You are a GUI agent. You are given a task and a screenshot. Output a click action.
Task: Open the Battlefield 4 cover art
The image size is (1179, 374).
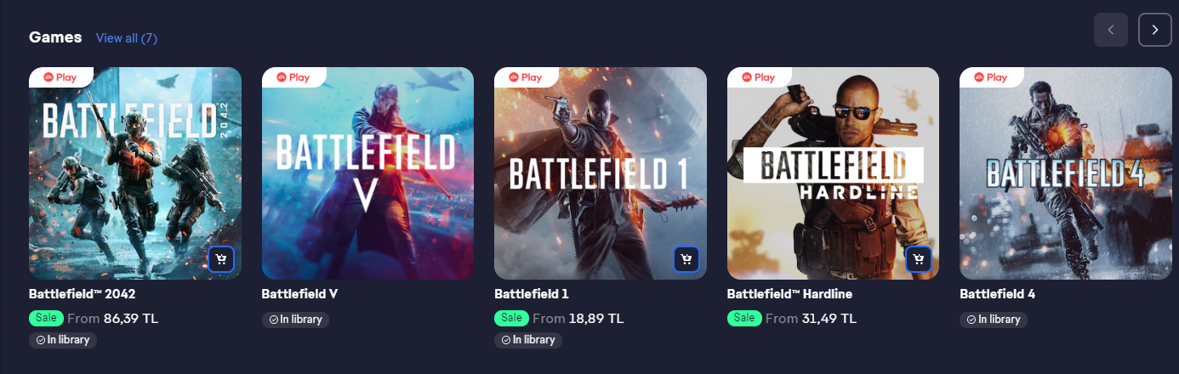1065,173
